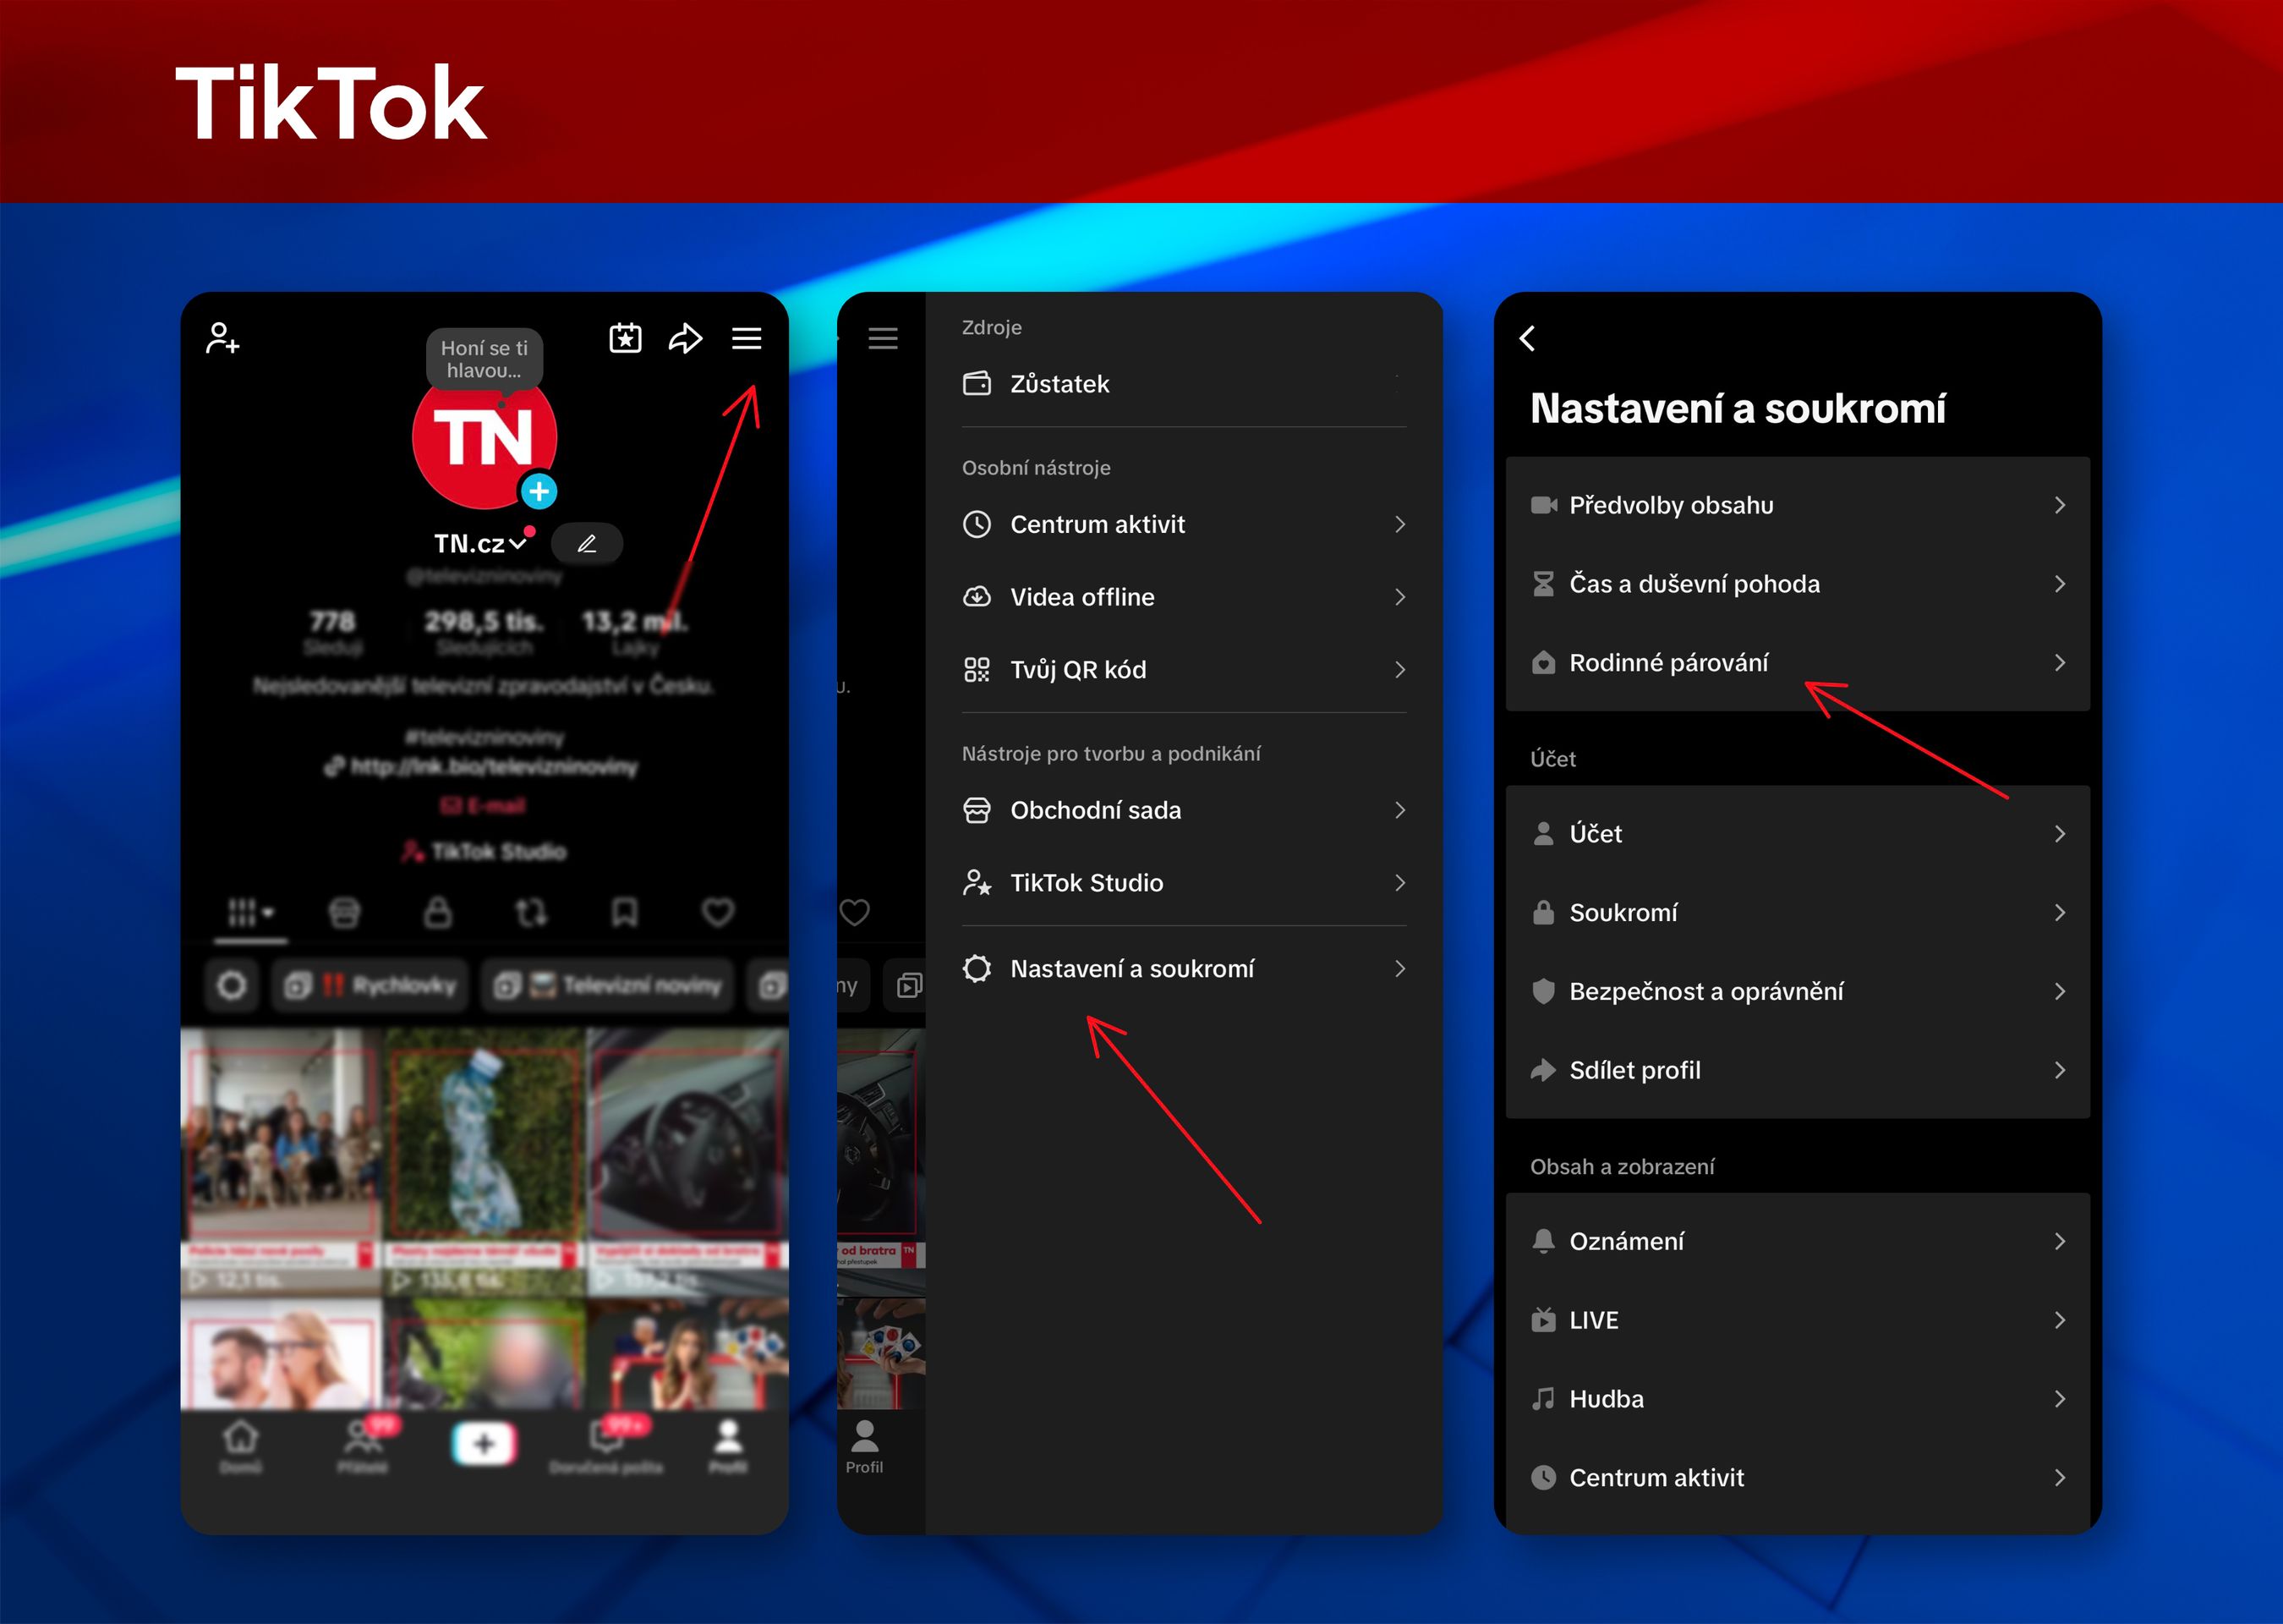Open Sdílet profil

(1797, 1071)
